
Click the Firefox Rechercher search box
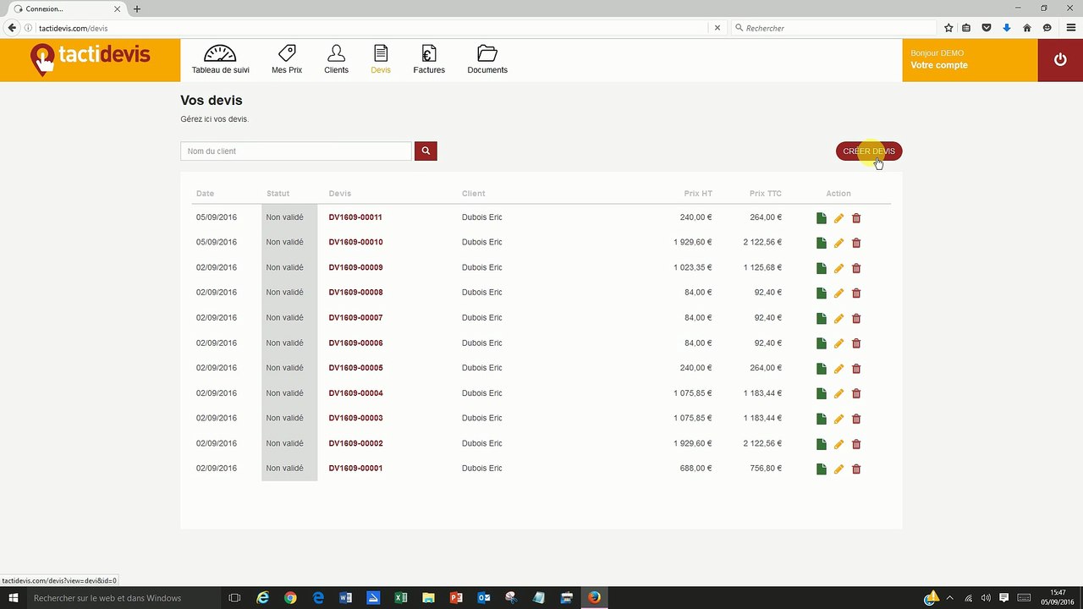point(833,28)
